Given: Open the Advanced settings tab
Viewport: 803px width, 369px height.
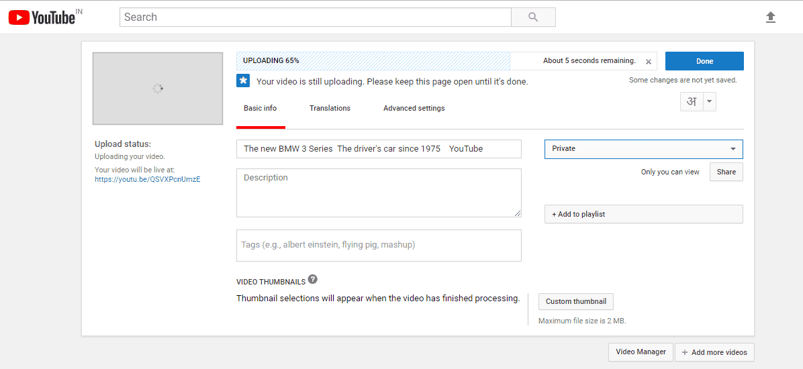Looking at the screenshot, I should click(414, 109).
